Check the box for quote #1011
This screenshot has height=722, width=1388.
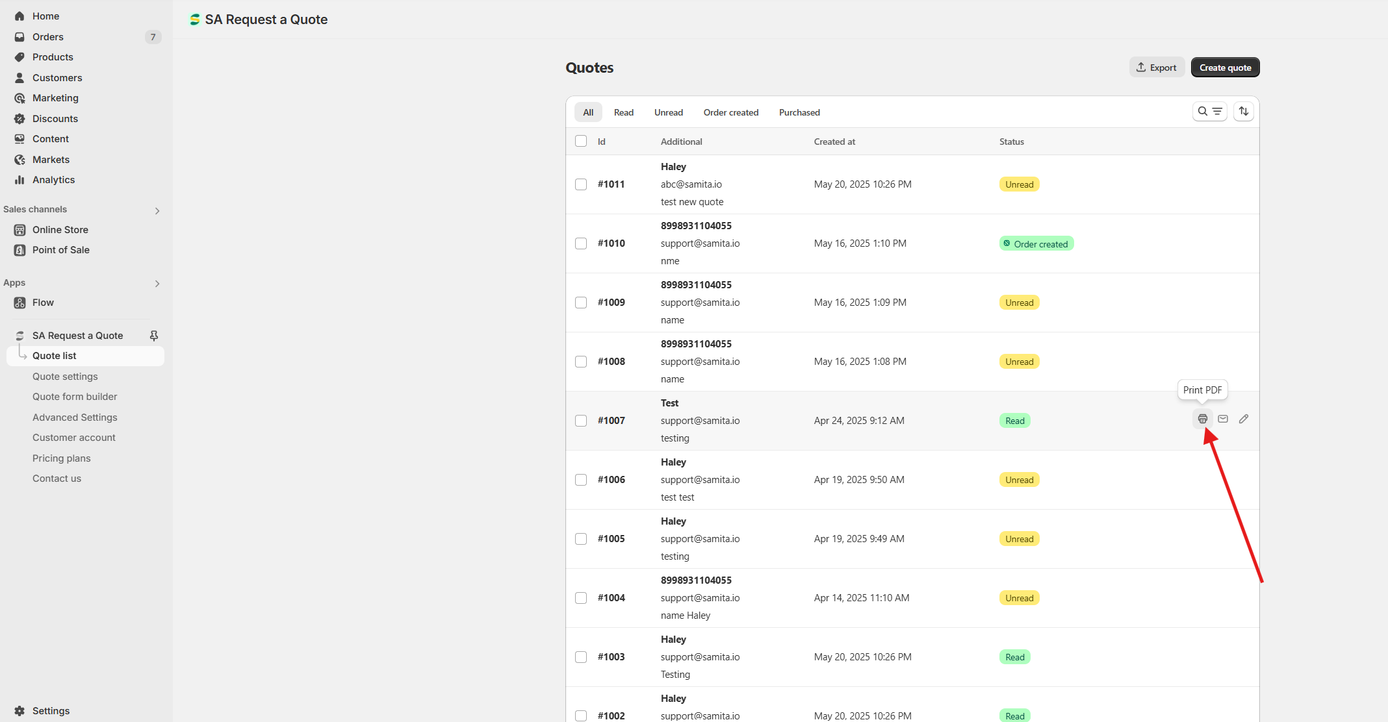pyautogui.click(x=581, y=184)
